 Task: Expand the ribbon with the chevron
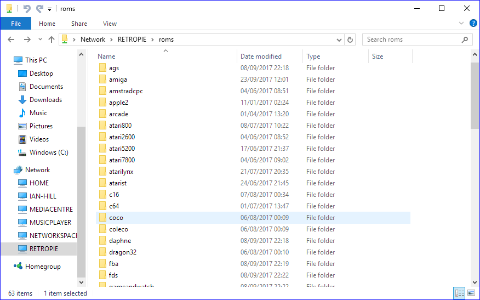(x=461, y=24)
